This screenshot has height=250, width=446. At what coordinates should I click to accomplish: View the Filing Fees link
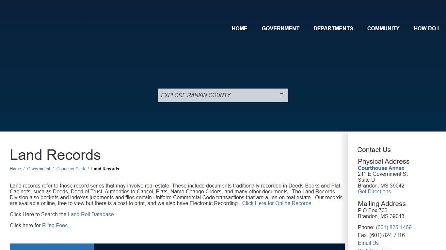tap(55, 225)
